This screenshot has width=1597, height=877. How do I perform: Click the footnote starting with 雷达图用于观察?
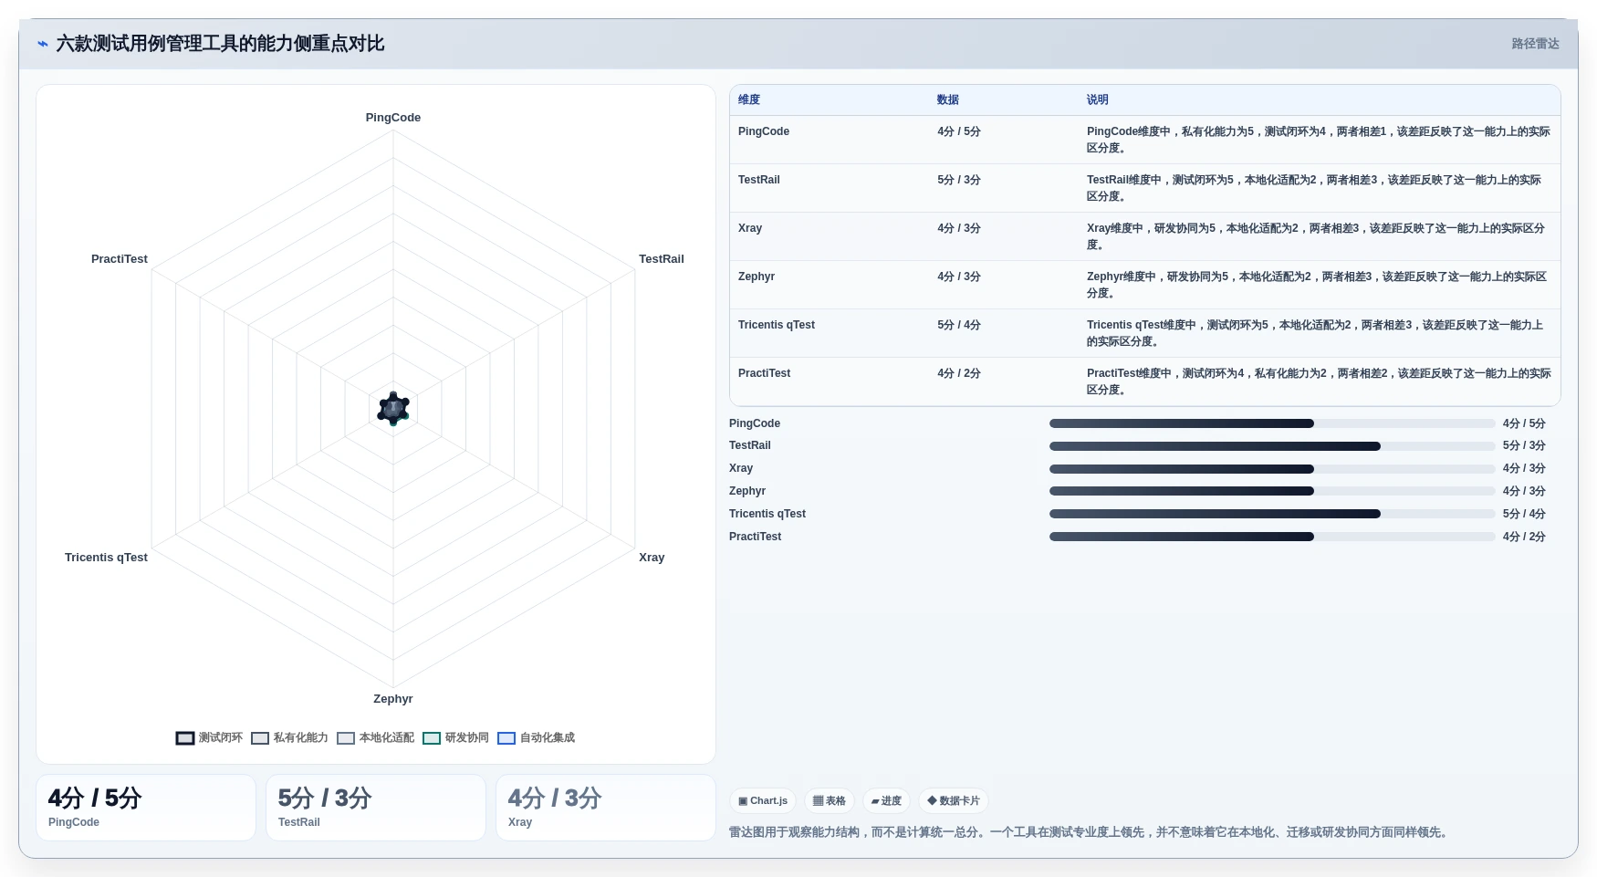[1091, 832]
